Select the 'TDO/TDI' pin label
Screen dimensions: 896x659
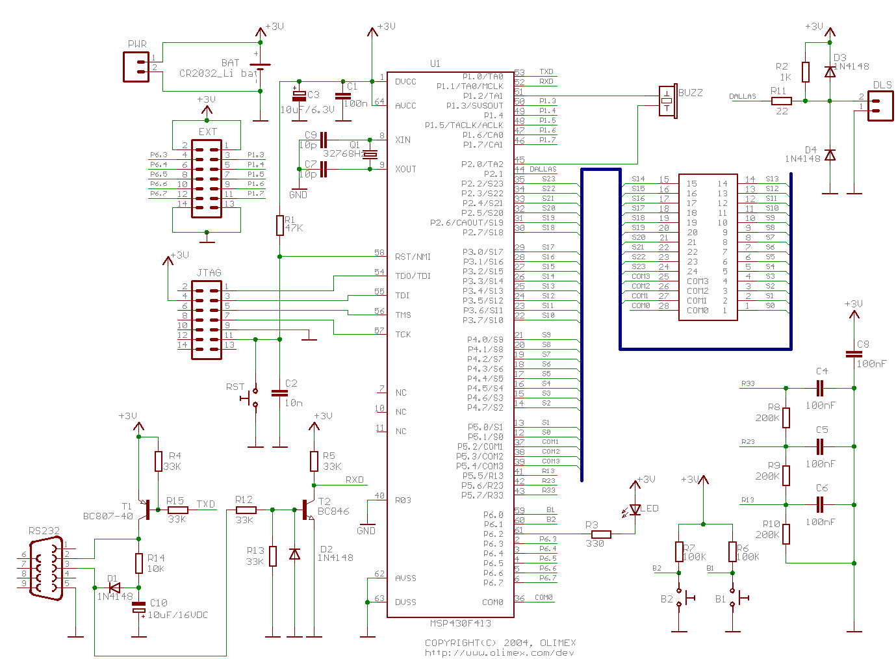413,276
